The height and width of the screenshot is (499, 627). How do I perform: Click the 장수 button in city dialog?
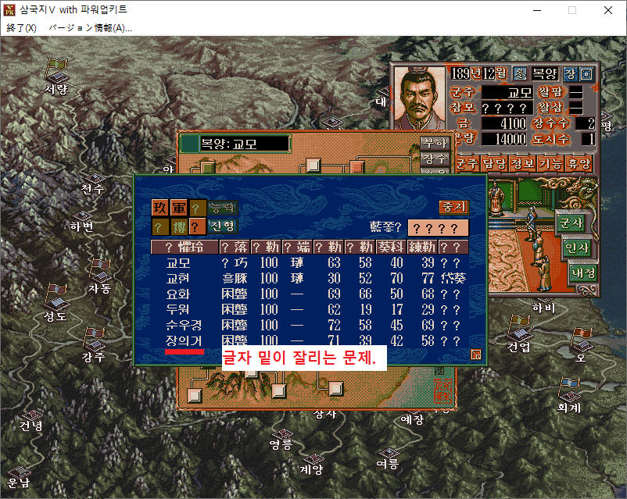[x=435, y=159]
